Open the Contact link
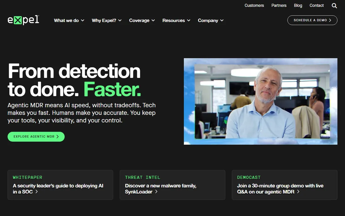345x216 pixels. coord(316,6)
